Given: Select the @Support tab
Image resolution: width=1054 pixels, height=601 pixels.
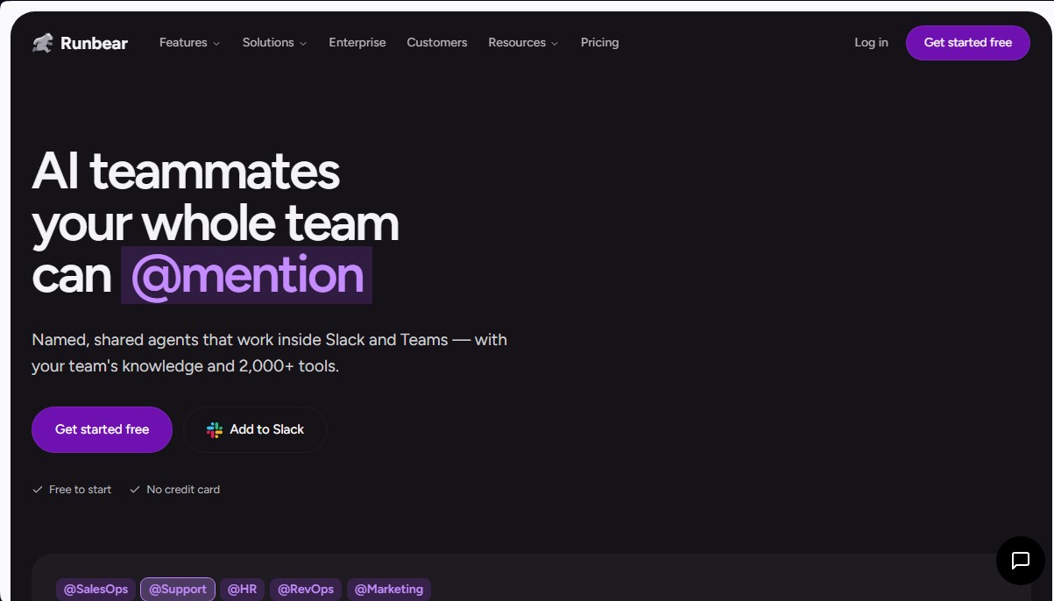Looking at the screenshot, I should pos(178,590).
